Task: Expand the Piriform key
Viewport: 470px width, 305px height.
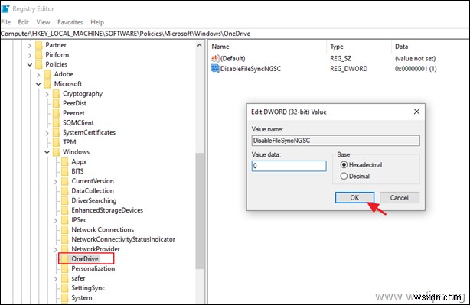Action: tap(29, 55)
